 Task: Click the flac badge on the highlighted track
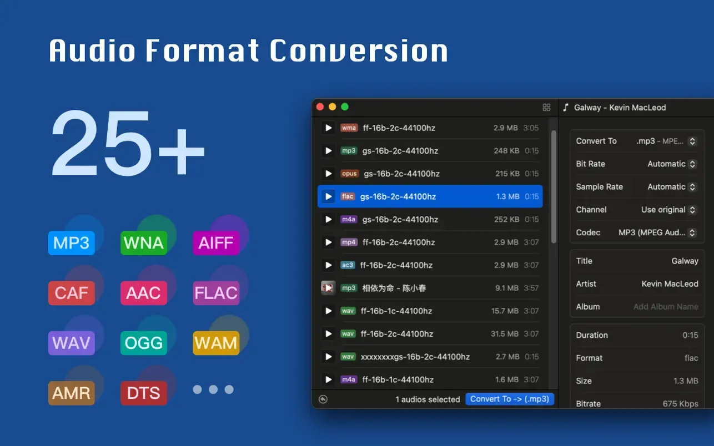click(347, 196)
